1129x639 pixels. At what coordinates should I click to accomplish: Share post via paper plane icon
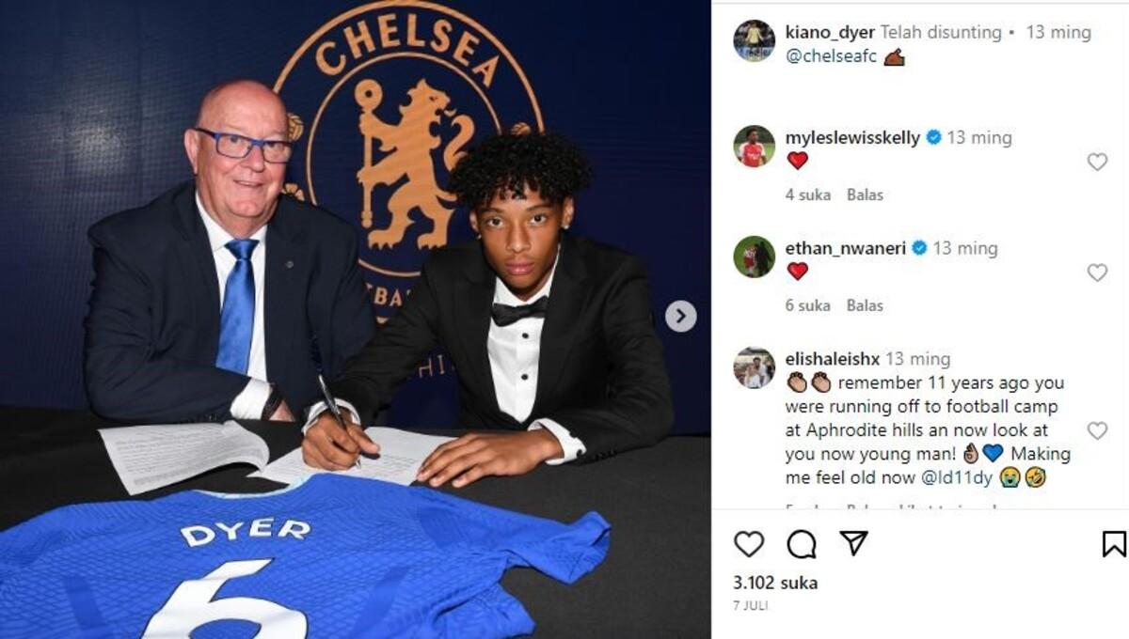click(853, 543)
